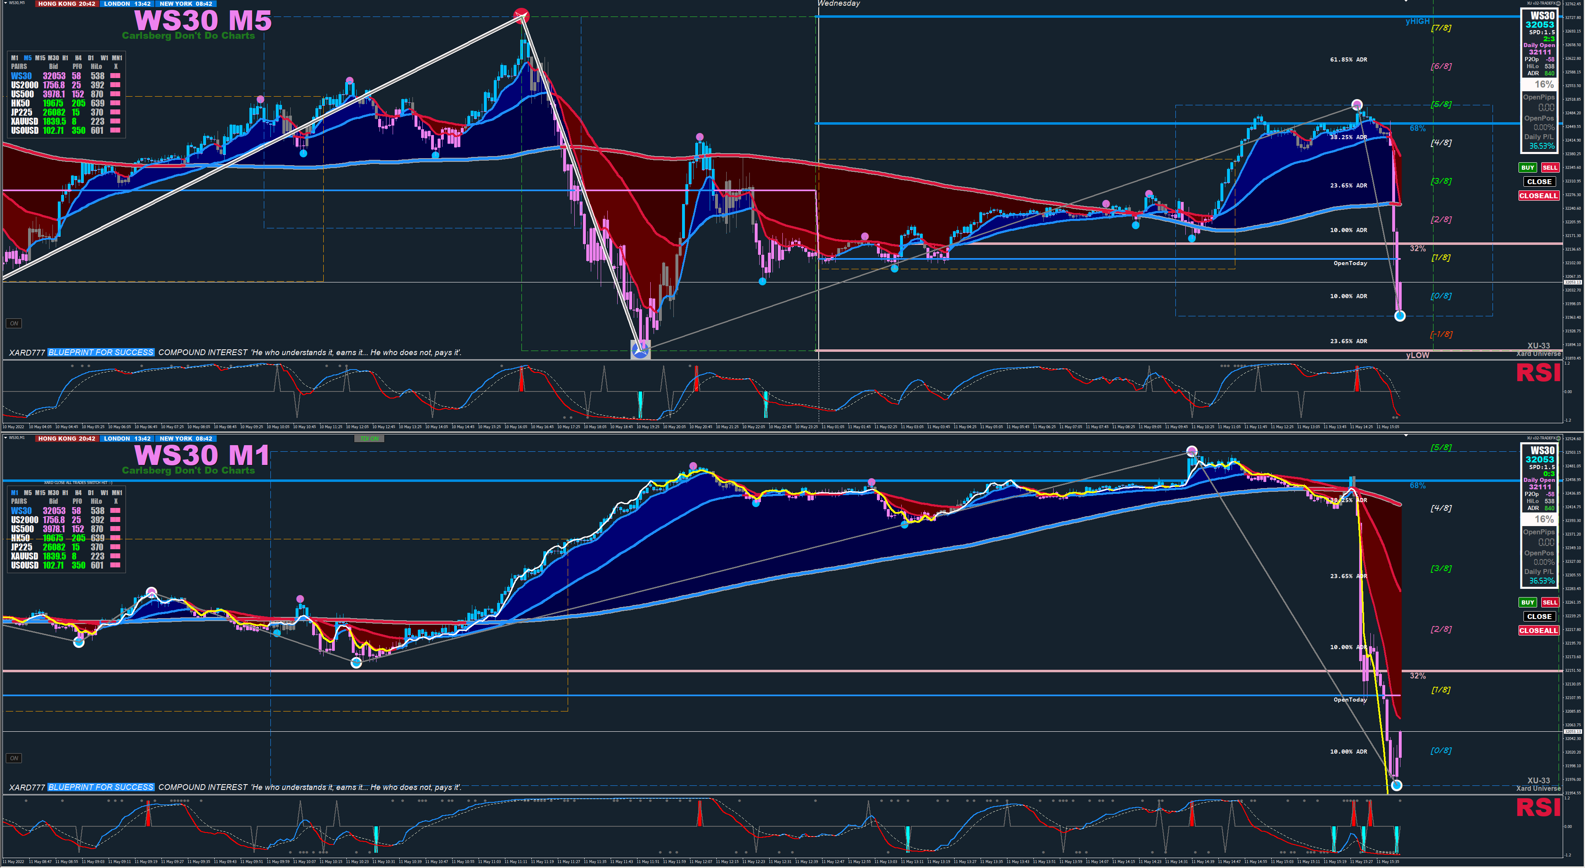Open the WS30,M1 chart dropdown arrow
Image resolution: width=1585 pixels, height=868 pixels.
(x=5, y=438)
